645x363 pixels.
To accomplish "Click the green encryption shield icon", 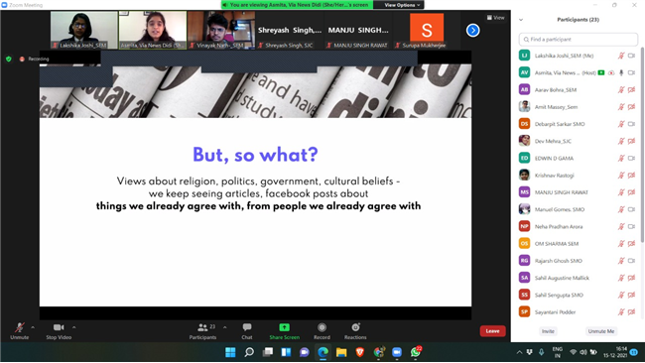I will point(9,59).
